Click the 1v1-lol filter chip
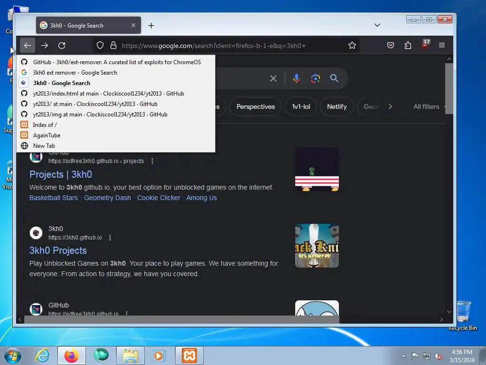This screenshot has height=365, width=486. [300, 106]
